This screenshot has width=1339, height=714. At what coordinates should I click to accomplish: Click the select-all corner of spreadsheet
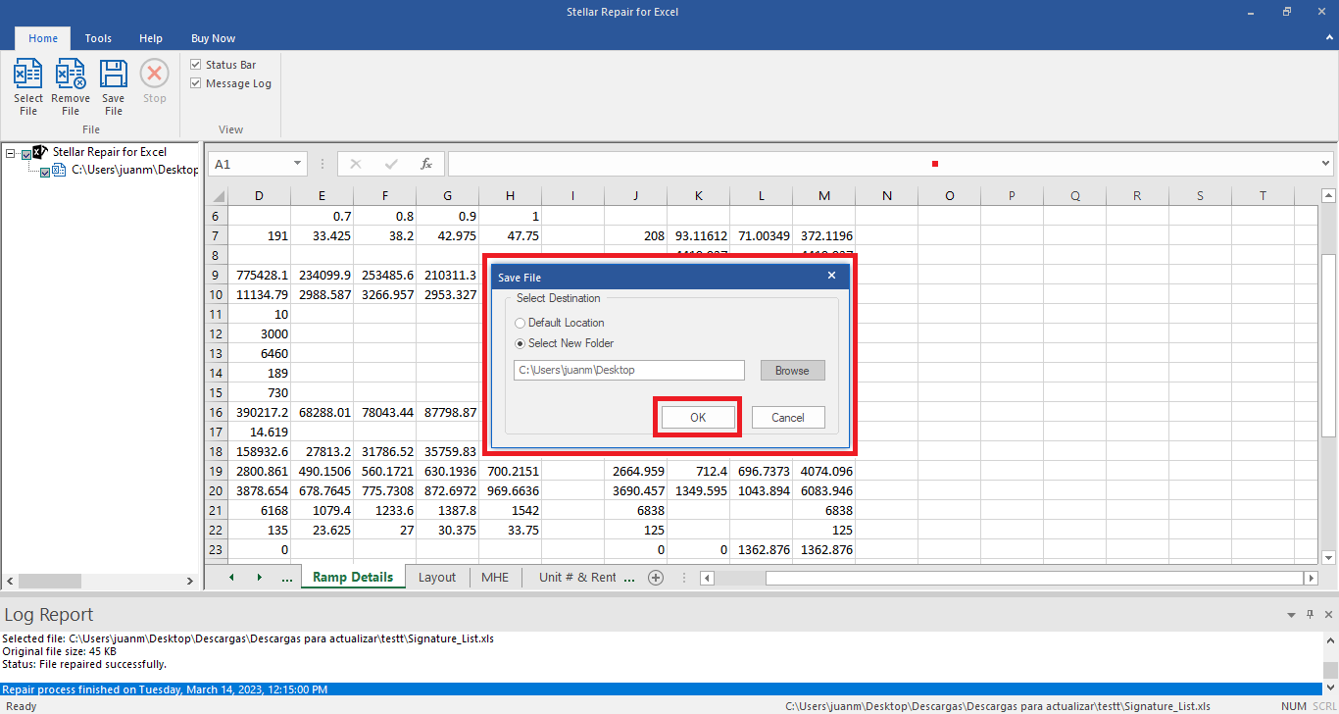point(217,195)
